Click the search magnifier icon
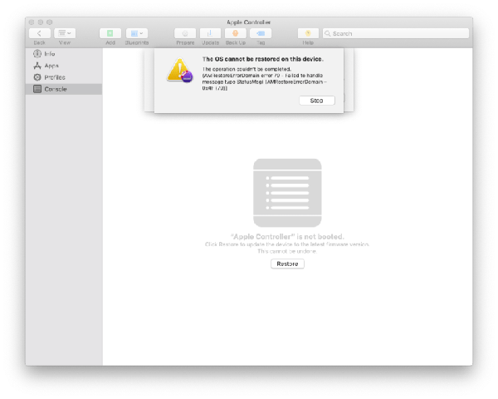This screenshot has height=399, width=498. [328, 33]
